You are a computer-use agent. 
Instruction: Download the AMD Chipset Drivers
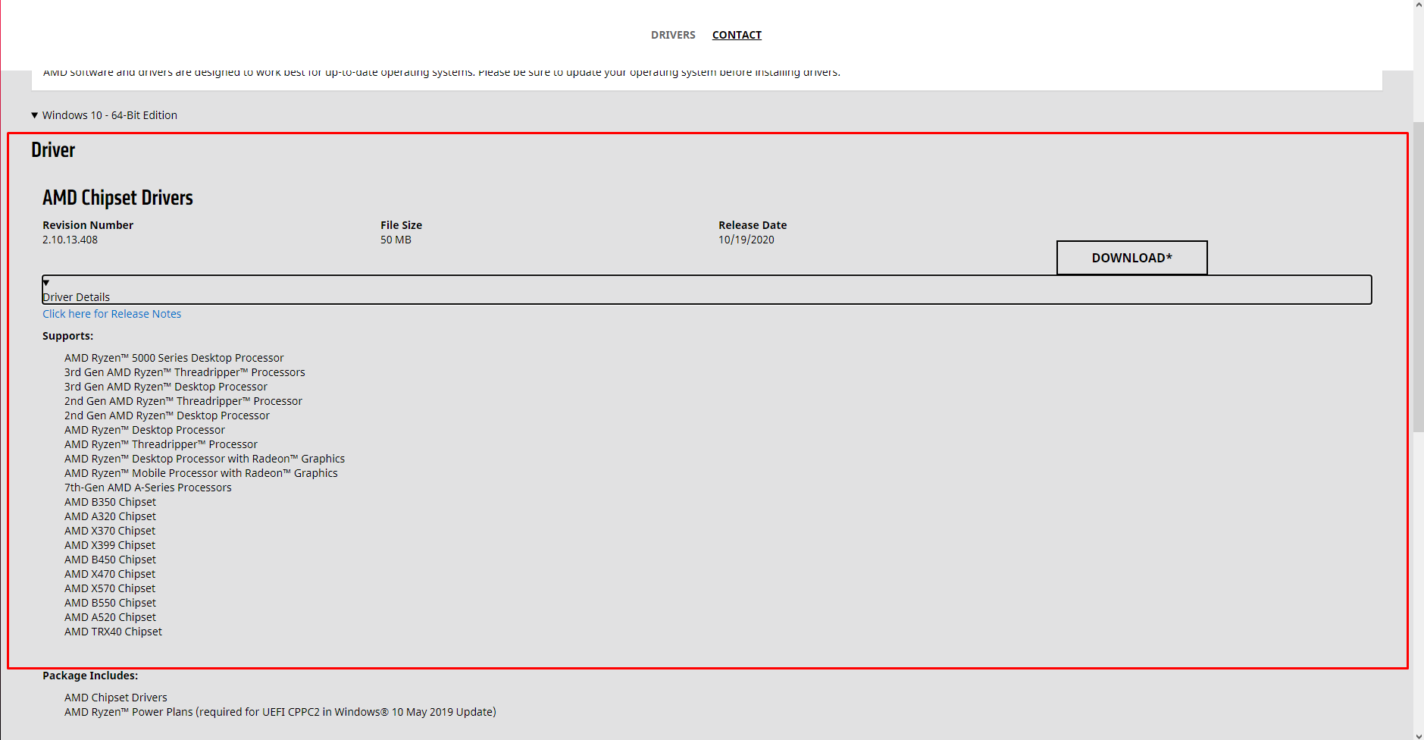click(1131, 258)
